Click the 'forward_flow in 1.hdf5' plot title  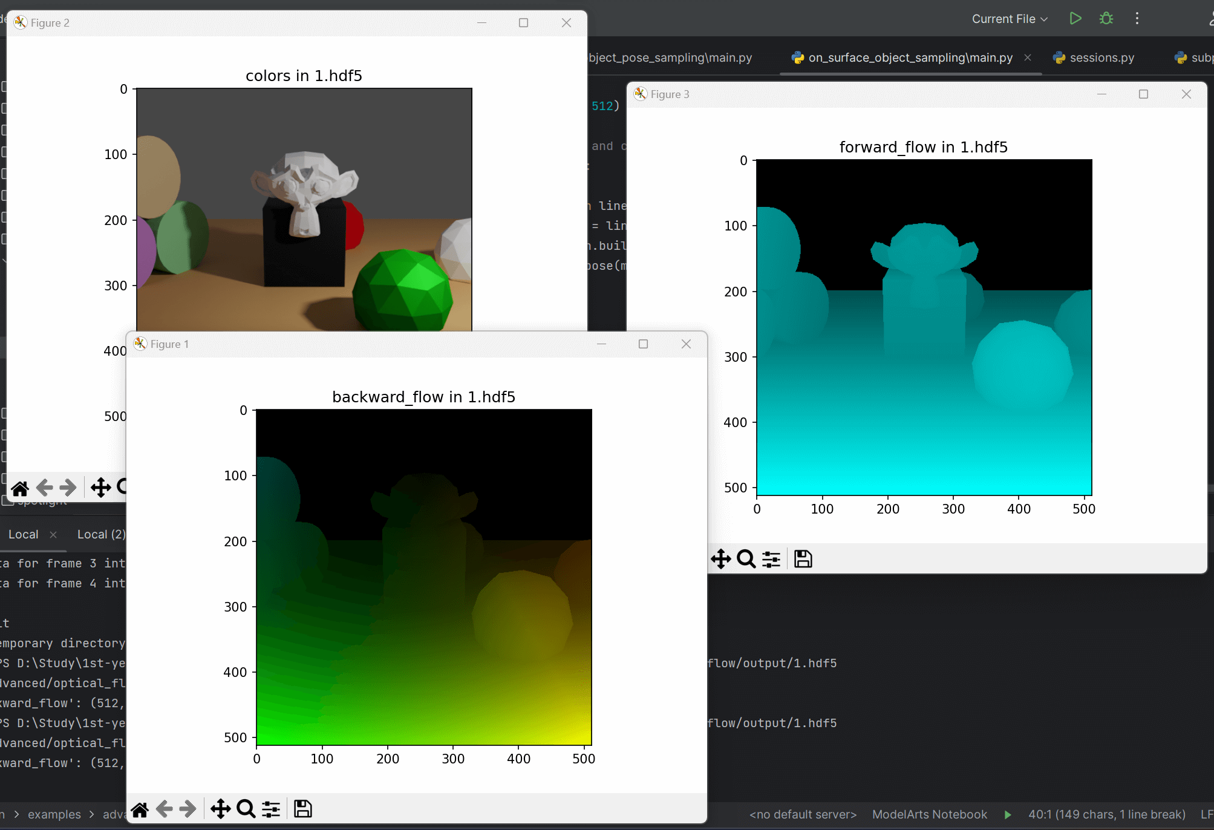924,147
